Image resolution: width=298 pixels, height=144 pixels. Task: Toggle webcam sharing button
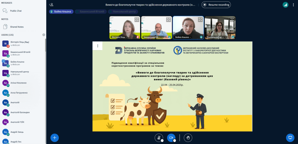pyautogui.click(x=171, y=137)
